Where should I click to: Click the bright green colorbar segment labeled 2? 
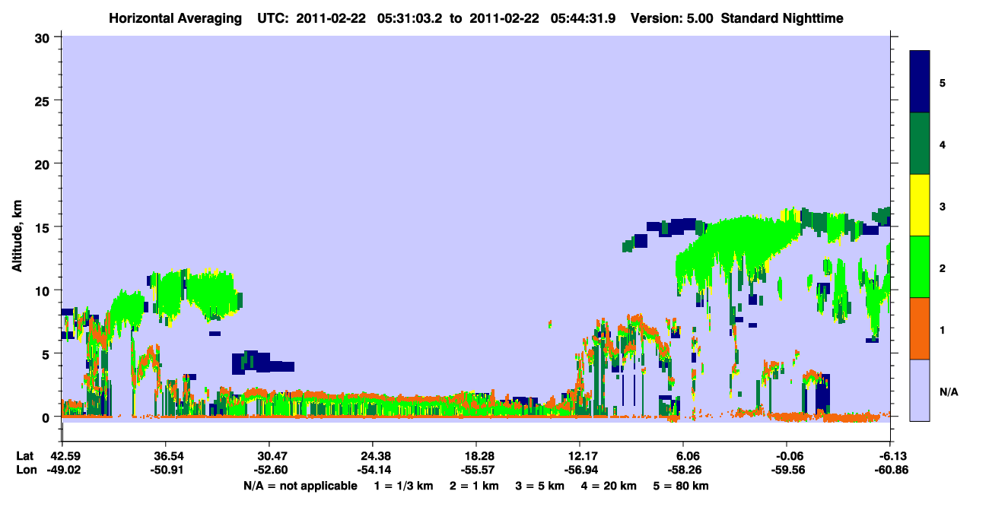920,267
